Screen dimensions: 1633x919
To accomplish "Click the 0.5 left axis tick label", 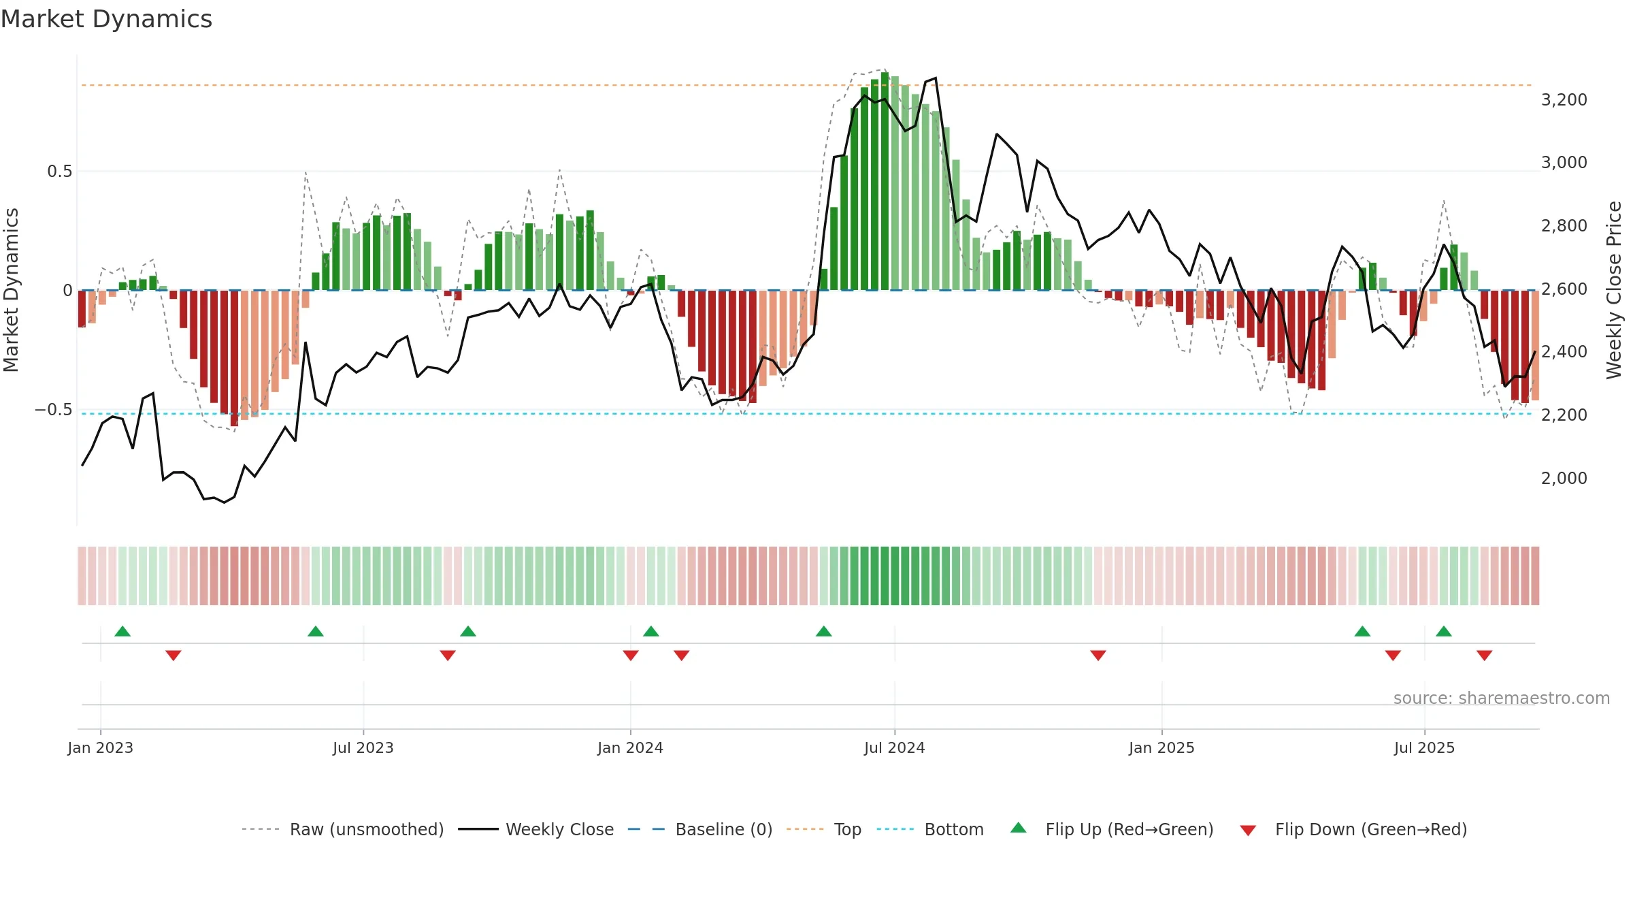I will click(60, 172).
